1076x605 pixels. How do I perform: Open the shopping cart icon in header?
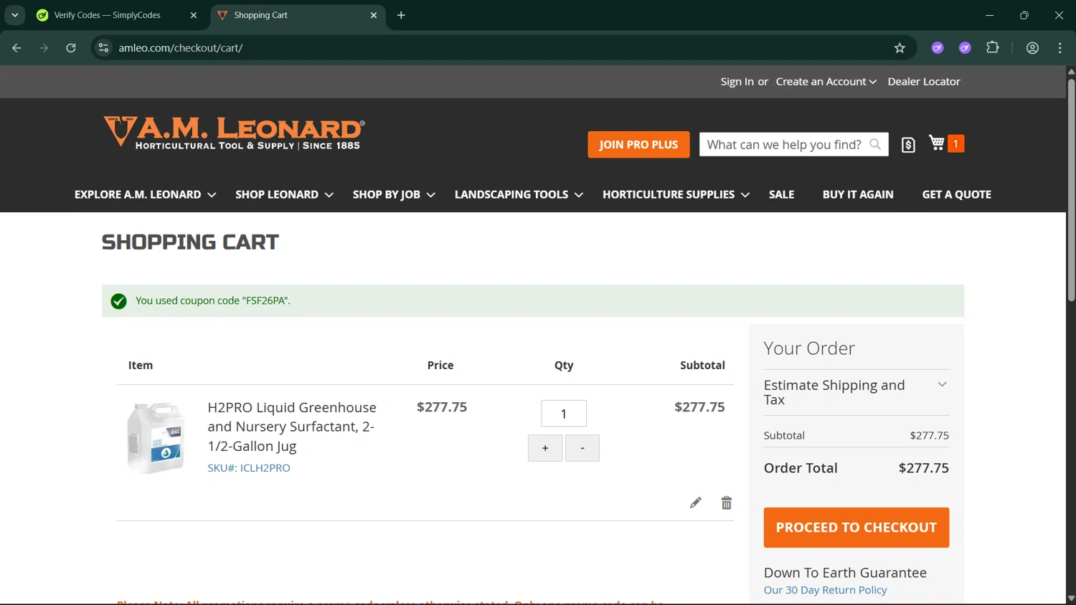click(937, 143)
